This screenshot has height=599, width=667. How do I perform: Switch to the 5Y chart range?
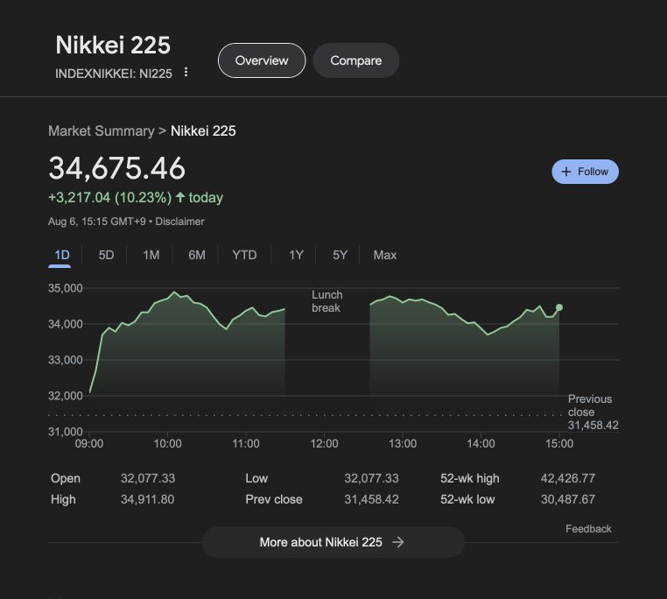point(340,255)
